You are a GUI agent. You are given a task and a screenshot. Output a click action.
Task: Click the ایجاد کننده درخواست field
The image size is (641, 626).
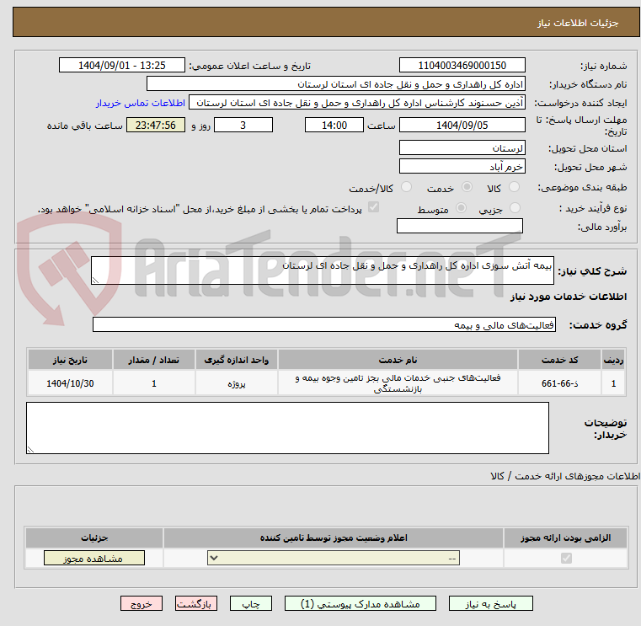pos(357,103)
